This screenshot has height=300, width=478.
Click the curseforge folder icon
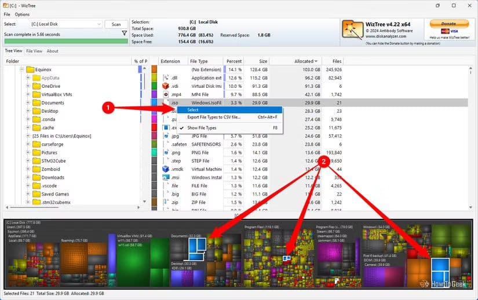[x=37, y=144]
